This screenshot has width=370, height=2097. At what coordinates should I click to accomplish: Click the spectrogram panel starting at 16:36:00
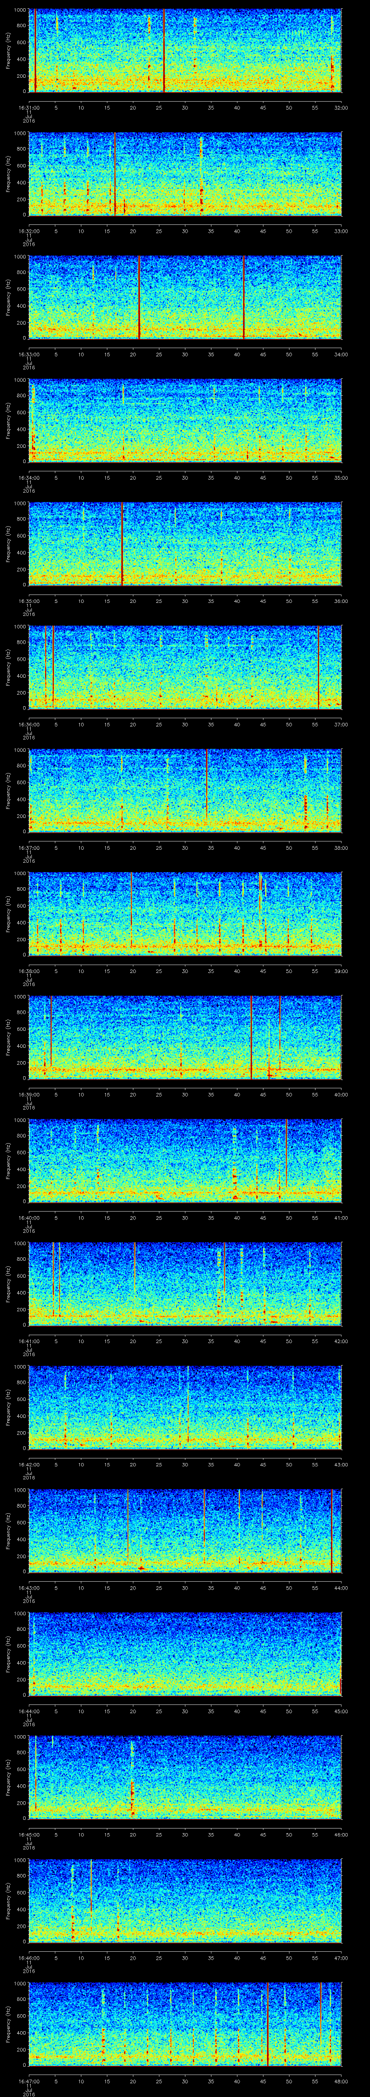(185, 667)
